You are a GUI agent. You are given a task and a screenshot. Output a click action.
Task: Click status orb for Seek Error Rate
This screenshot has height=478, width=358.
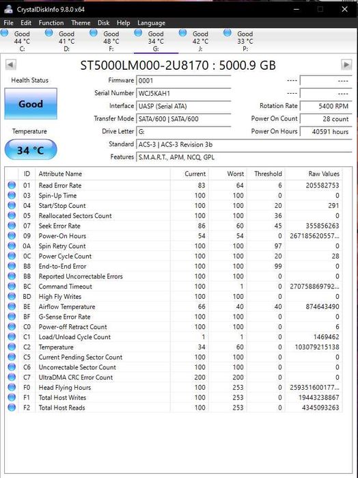pos(12,226)
